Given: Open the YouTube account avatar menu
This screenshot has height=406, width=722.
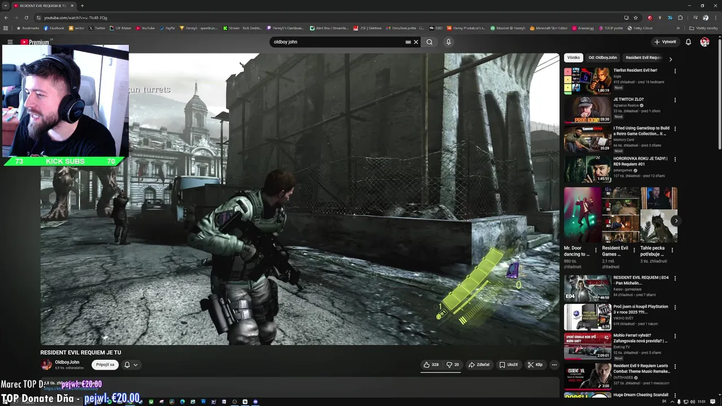Looking at the screenshot, I should point(705,42).
